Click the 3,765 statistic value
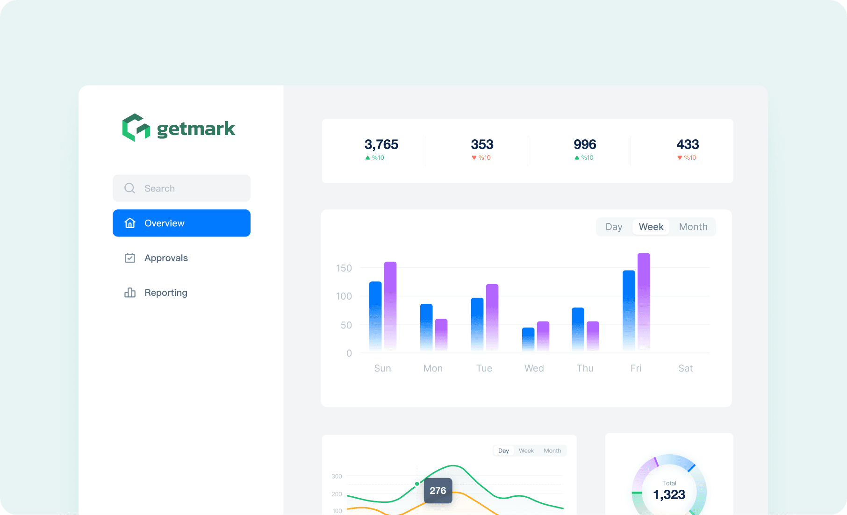 pos(381,144)
